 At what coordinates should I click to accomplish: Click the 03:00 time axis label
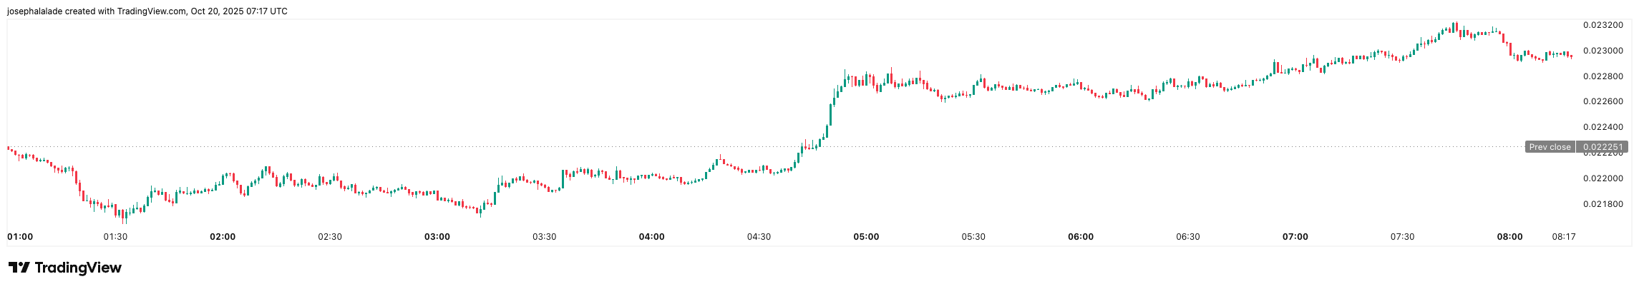point(437,237)
